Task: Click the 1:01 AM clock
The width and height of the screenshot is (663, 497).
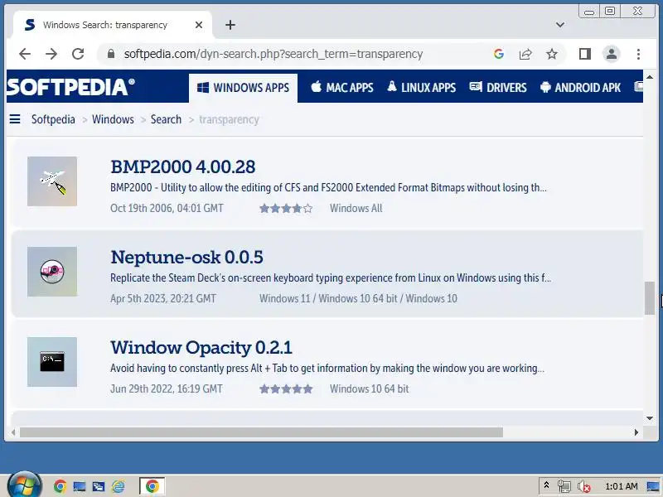Action: (621, 486)
